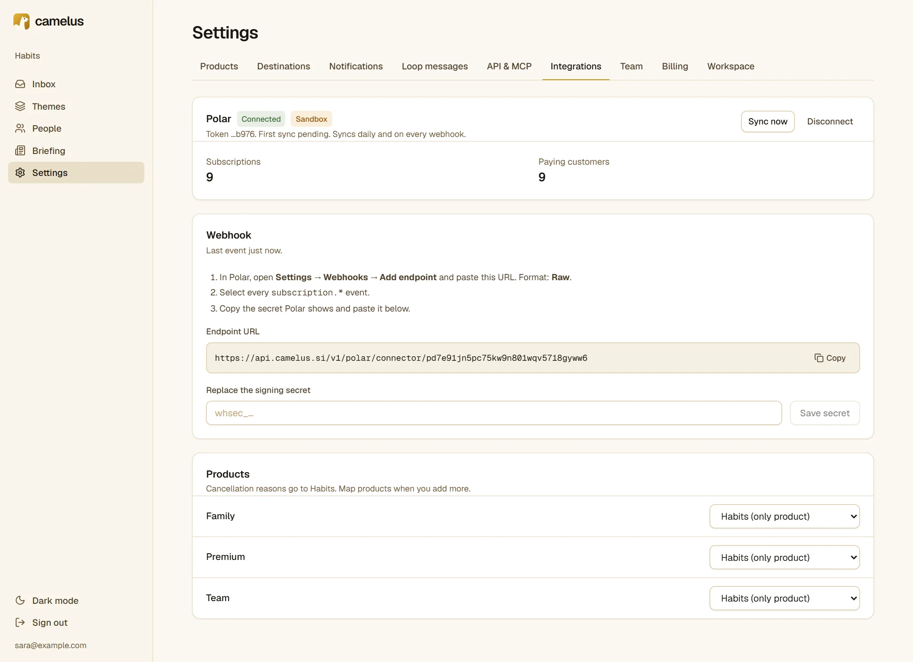Open the Notifications tab

pos(356,66)
